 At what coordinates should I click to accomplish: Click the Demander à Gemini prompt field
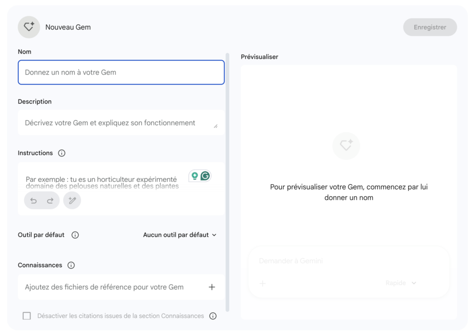coord(324,261)
